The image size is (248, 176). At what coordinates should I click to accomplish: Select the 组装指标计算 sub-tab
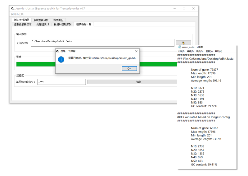(x=84, y=24)
